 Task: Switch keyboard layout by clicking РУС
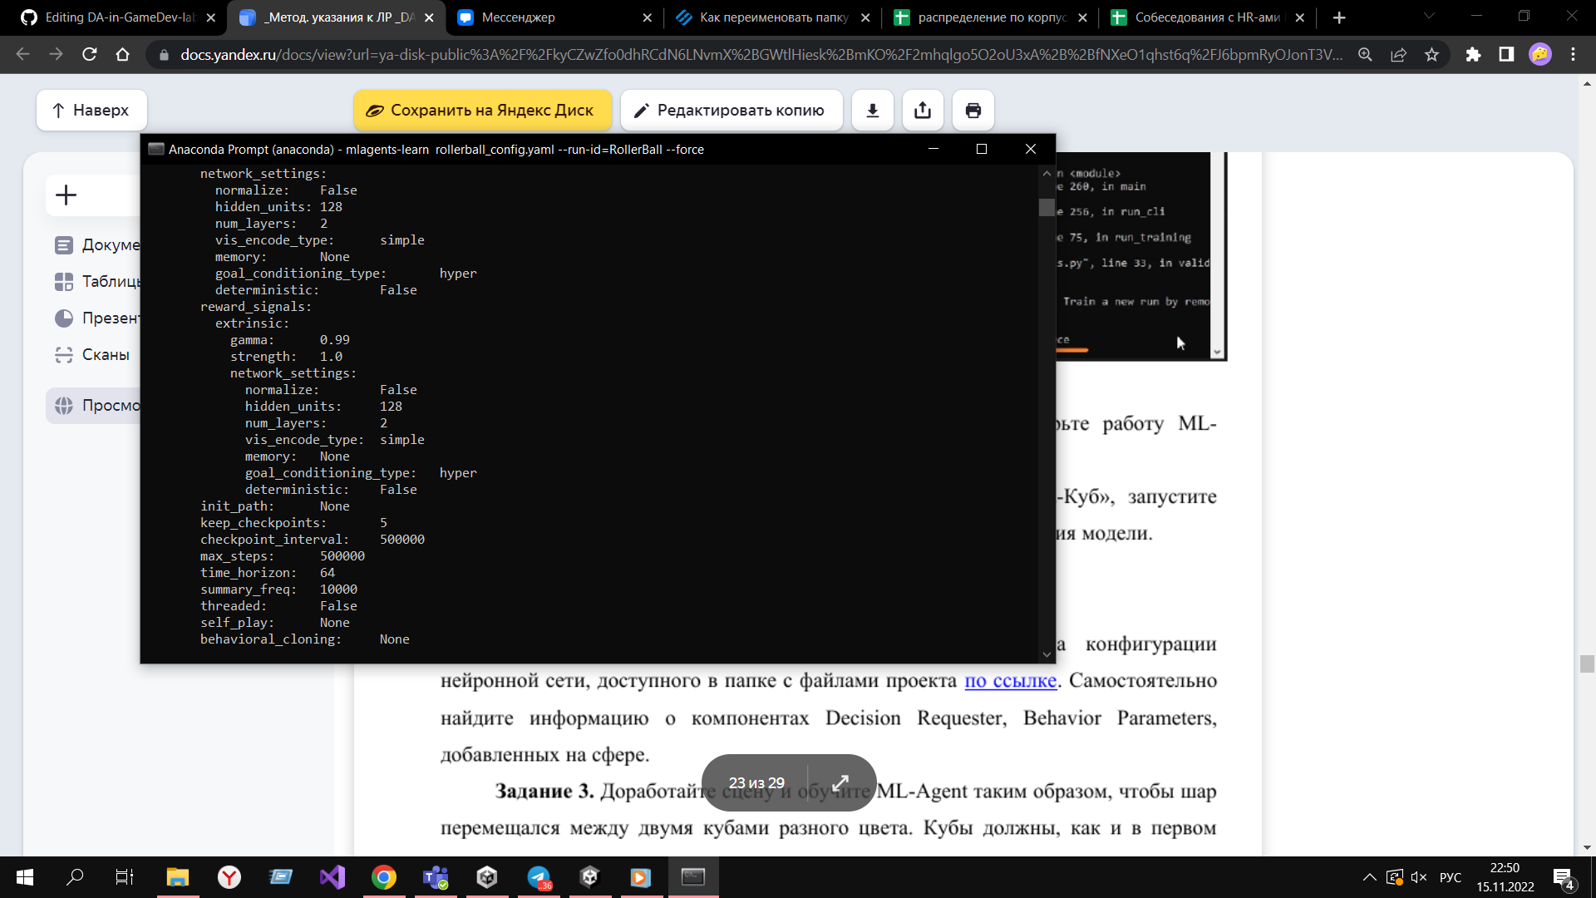click(1450, 877)
